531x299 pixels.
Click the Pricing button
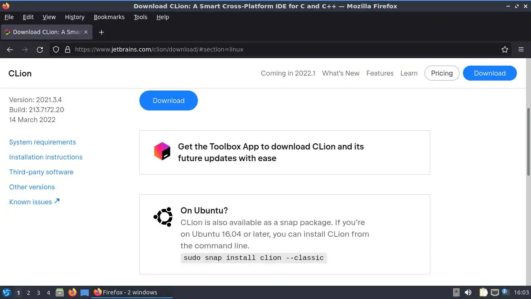click(442, 73)
